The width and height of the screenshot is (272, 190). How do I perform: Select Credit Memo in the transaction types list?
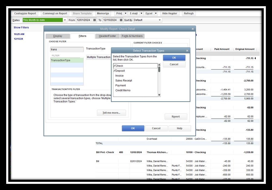click(x=123, y=90)
